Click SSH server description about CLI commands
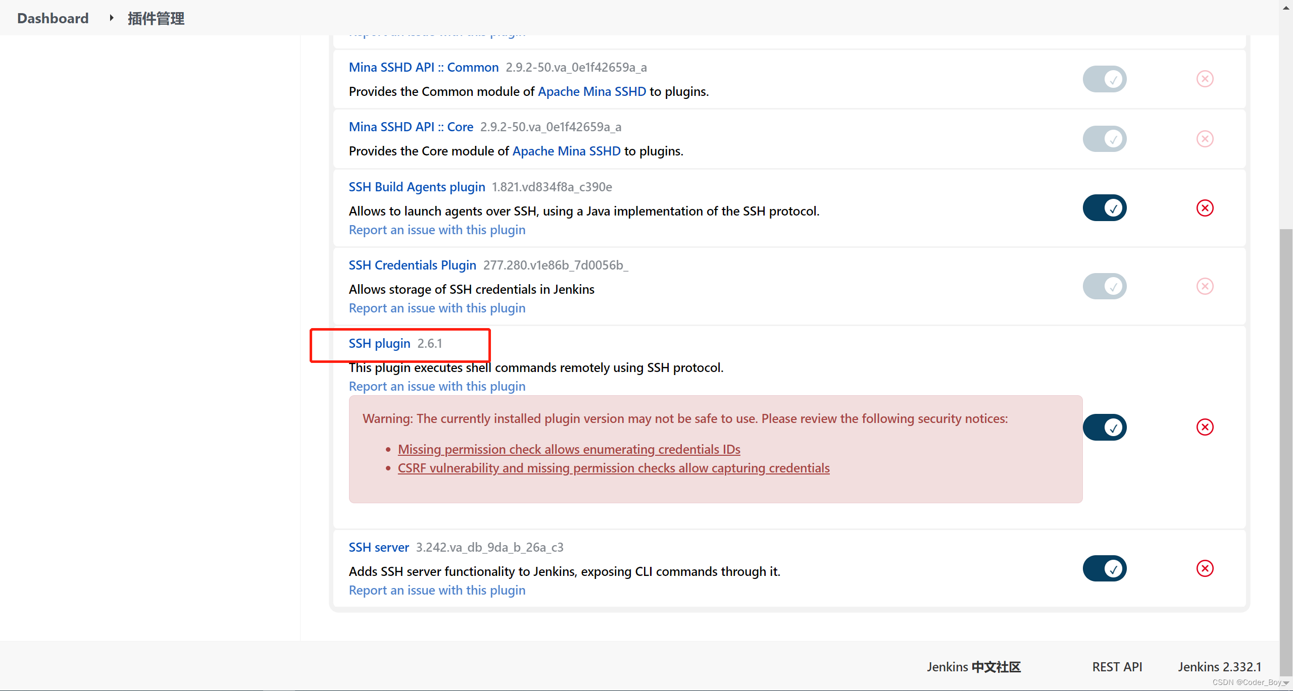Image resolution: width=1293 pixels, height=691 pixels. point(564,571)
